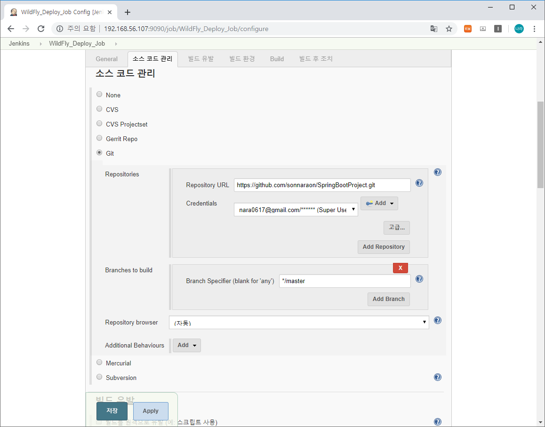545x427 pixels.
Task: Open help for Subversion option
Action: point(438,377)
